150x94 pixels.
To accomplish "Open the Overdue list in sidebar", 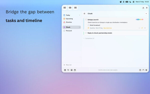I will tap(72, 22).
